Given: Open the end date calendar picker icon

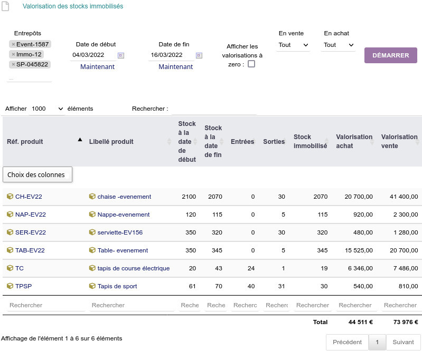Looking at the screenshot, I should 199,55.
